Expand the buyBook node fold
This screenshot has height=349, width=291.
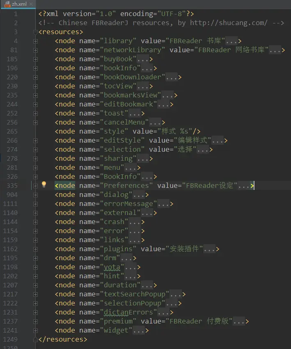(x=35, y=60)
